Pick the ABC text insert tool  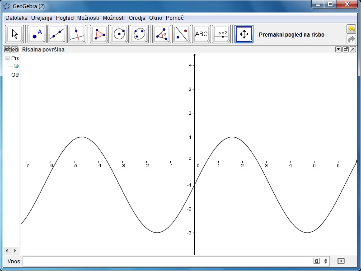(x=201, y=34)
